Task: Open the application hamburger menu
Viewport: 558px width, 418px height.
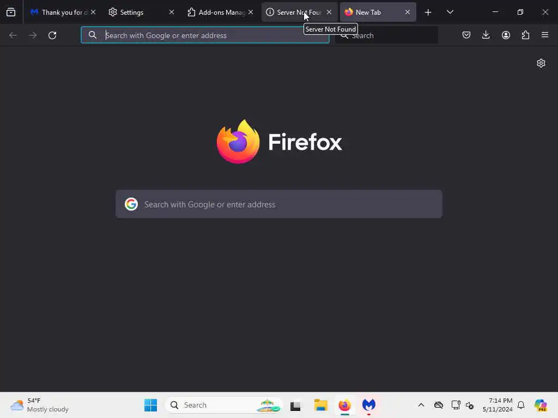Action: point(545,35)
